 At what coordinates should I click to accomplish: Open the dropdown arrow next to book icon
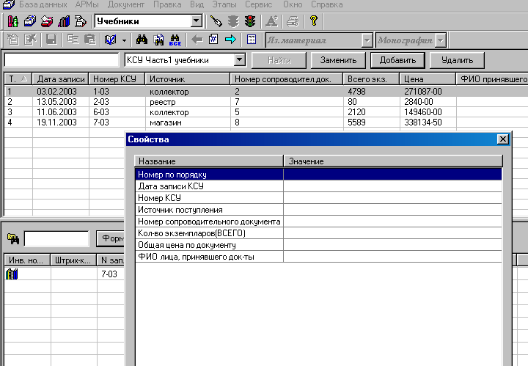click(124, 40)
